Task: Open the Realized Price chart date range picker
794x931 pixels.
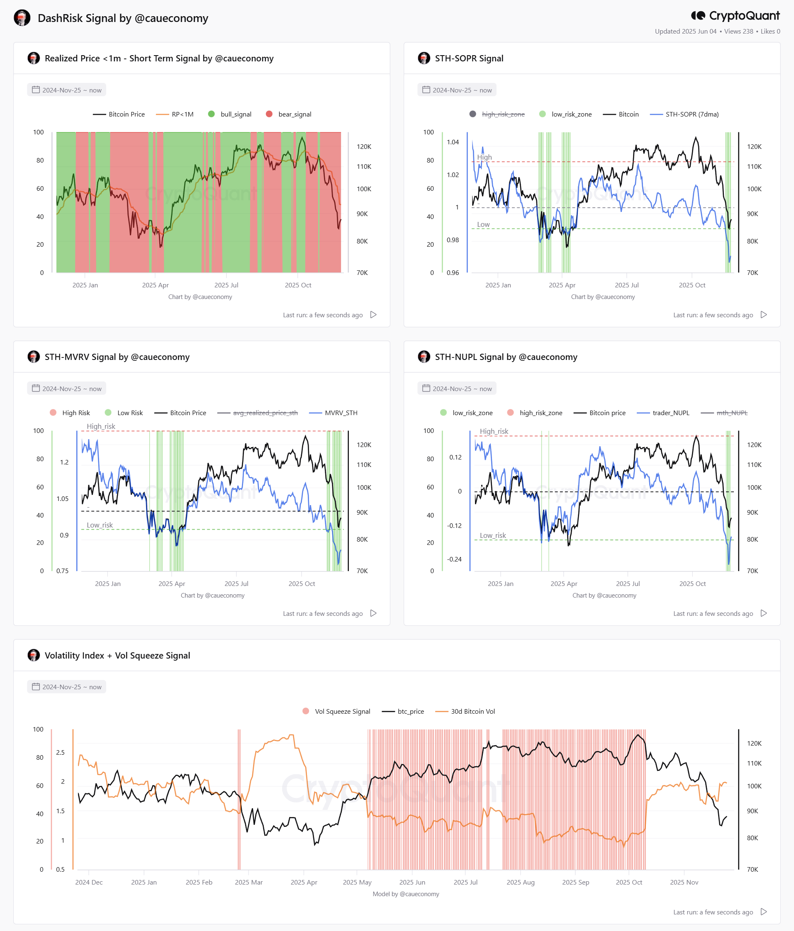Action: click(66, 90)
